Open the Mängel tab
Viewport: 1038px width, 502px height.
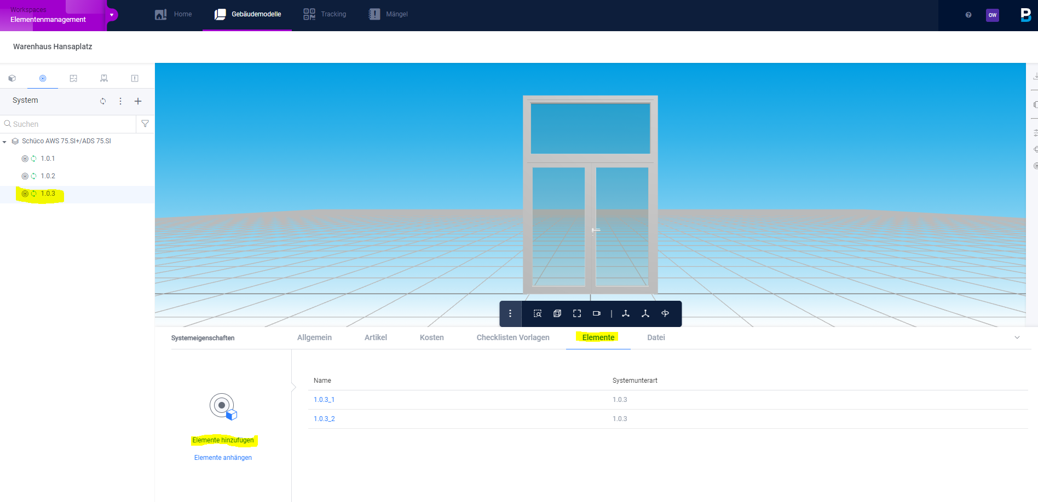[388, 14]
